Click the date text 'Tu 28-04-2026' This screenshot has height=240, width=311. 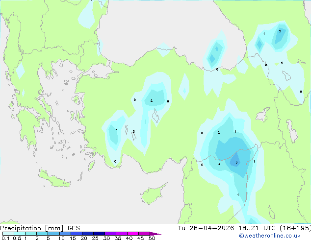tap(206, 228)
